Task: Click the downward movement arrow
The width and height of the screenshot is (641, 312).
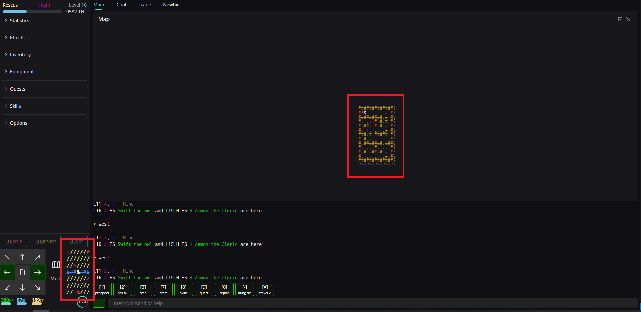Action: pos(22,287)
